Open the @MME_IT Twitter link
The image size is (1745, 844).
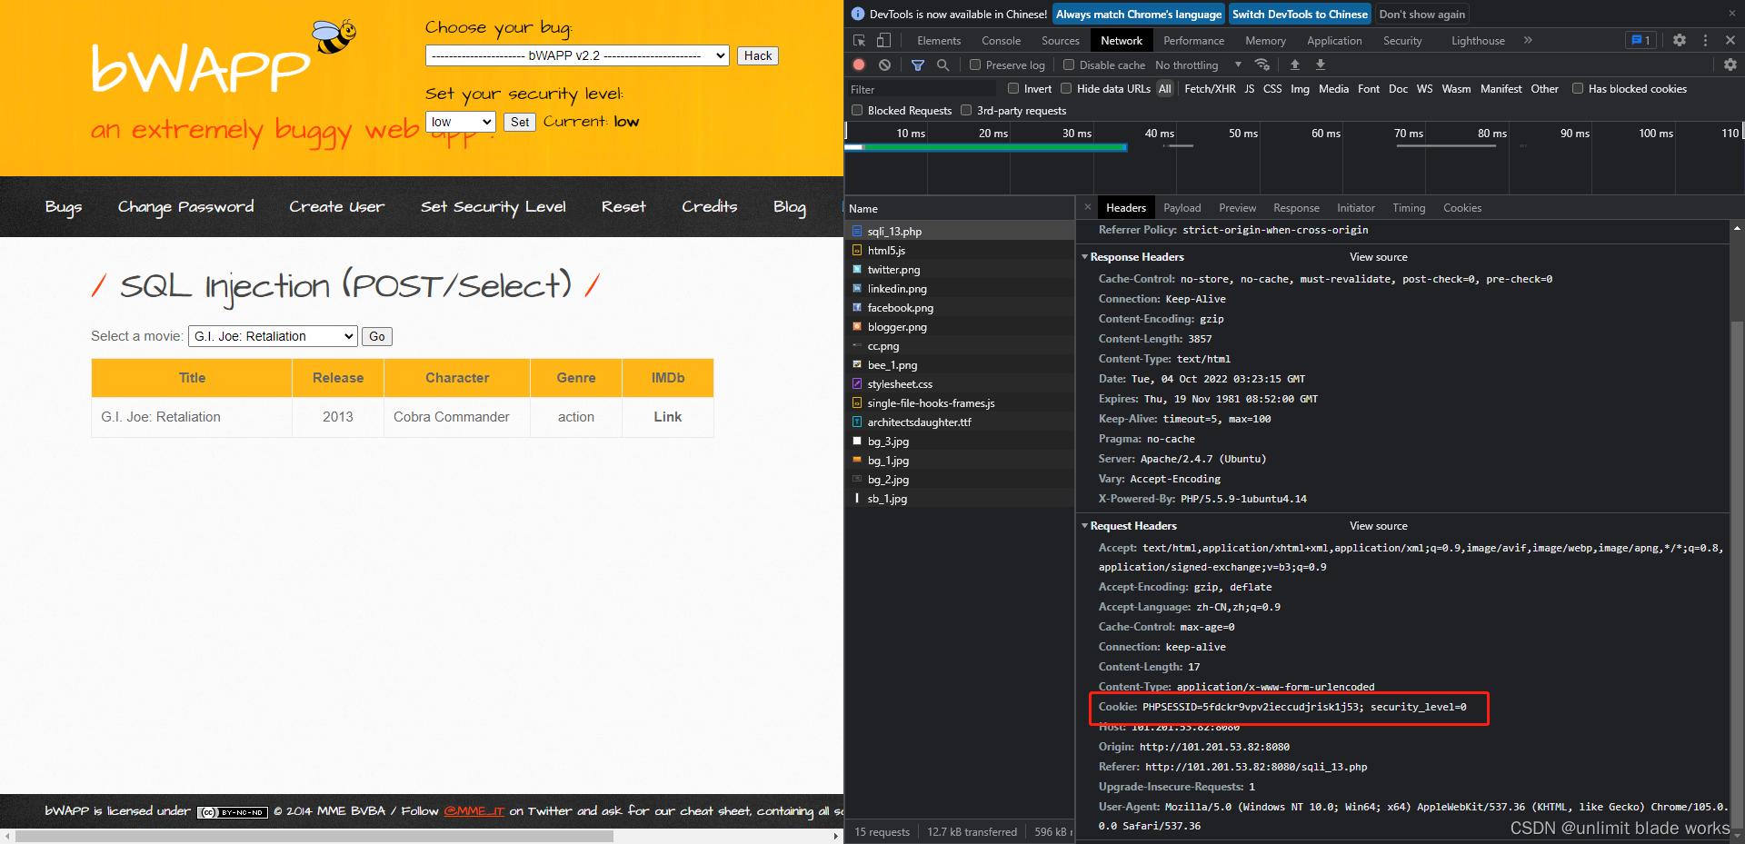pyautogui.click(x=474, y=810)
